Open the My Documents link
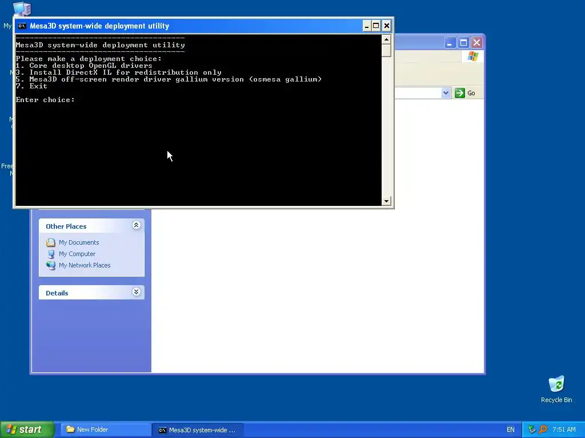The image size is (585, 438). coord(79,242)
